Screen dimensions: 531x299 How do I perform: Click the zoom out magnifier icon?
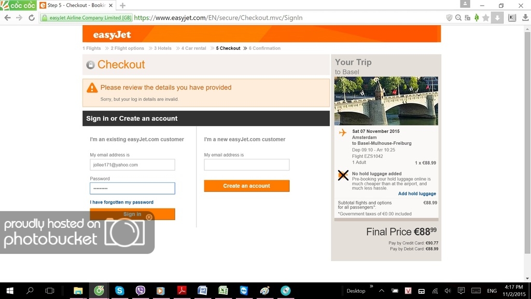[458, 18]
